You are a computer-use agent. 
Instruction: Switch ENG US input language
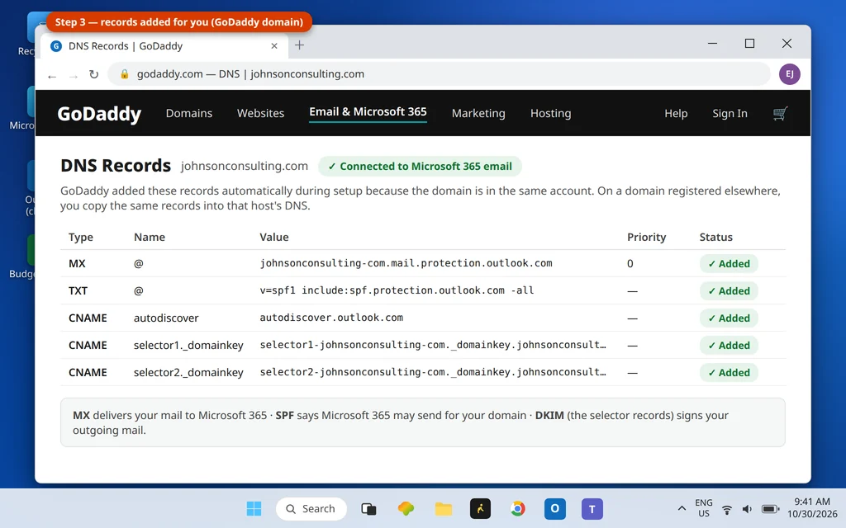pyautogui.click(x=704, y=508)
